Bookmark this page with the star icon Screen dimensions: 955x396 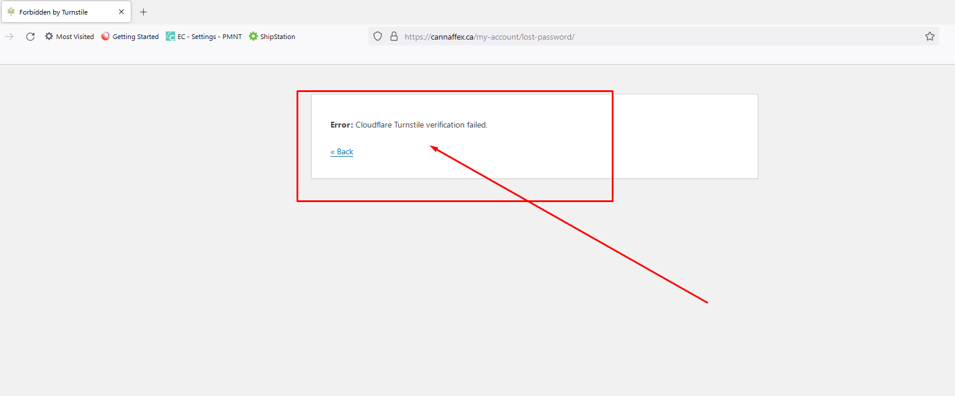(930, 36)
